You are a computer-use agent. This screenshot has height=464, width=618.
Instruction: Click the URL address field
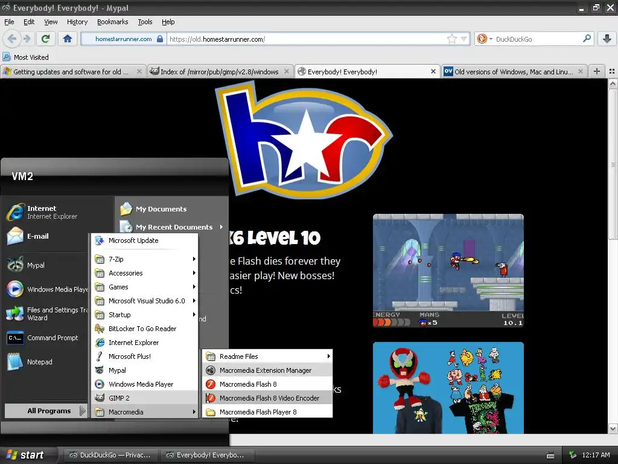(x=307, y=39)
